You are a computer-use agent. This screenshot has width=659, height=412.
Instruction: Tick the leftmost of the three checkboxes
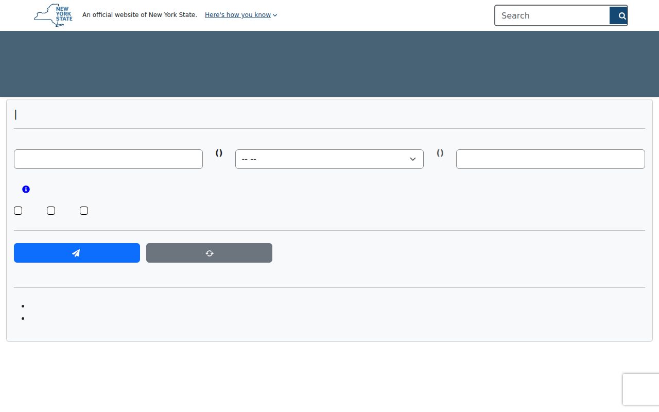click(x=18, y=211)
